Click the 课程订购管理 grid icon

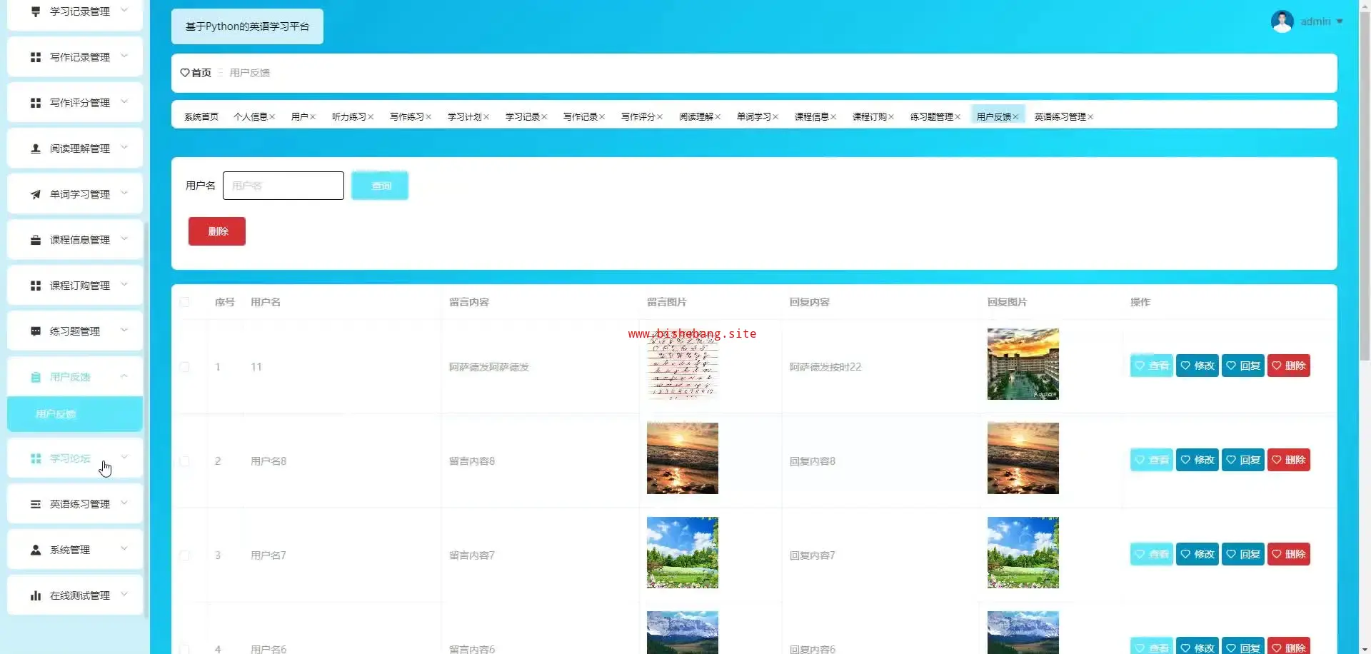[x=36, y=286]
